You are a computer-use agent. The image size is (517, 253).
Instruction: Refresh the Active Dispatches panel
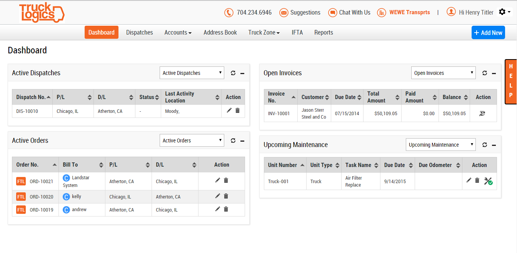click(x=233, y=73)
